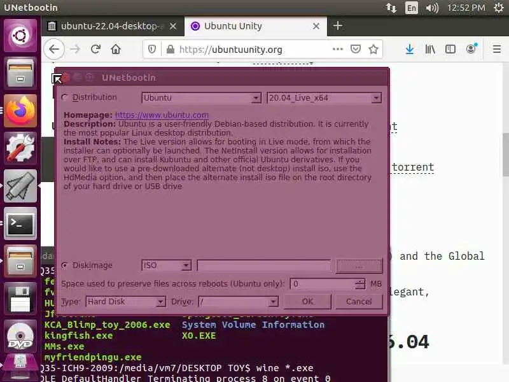Viewport: 509px width, 382px height.
Task: Open the www.ubuntu.com homepage link
Action: click(x=162, y=115)
